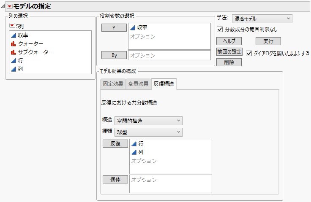Click 収率 in the Y role box

[142, 28]
